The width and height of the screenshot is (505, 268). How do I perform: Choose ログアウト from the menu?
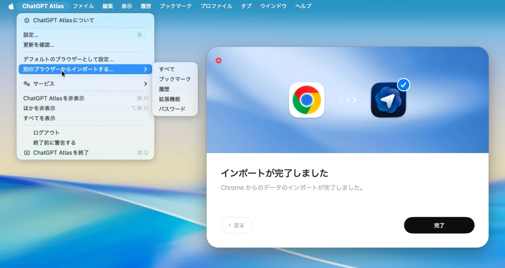[46, 133]
